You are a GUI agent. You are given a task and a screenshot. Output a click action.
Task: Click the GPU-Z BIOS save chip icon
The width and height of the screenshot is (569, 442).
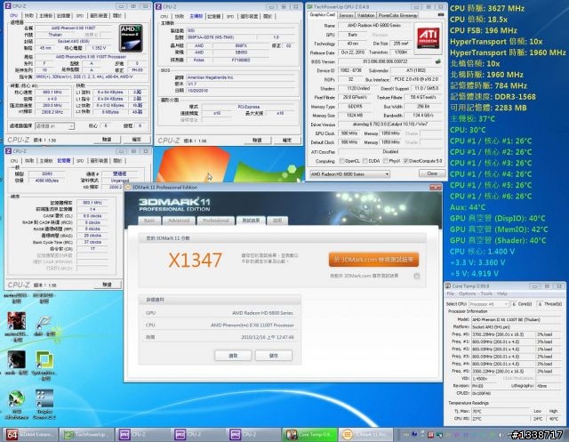tap(438, 61)
